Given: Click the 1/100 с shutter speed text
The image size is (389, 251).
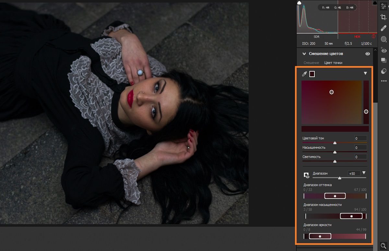Looking at the screenshot, I should [367, 43].
